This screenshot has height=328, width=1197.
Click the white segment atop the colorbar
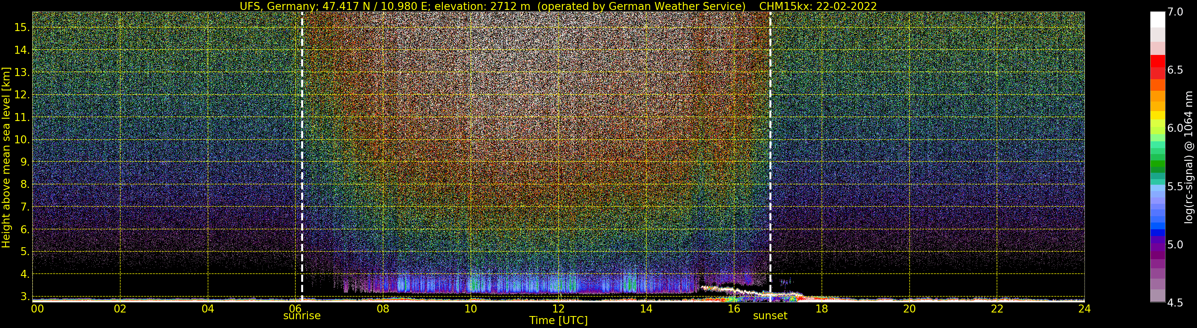click(x=1157, y=20)
